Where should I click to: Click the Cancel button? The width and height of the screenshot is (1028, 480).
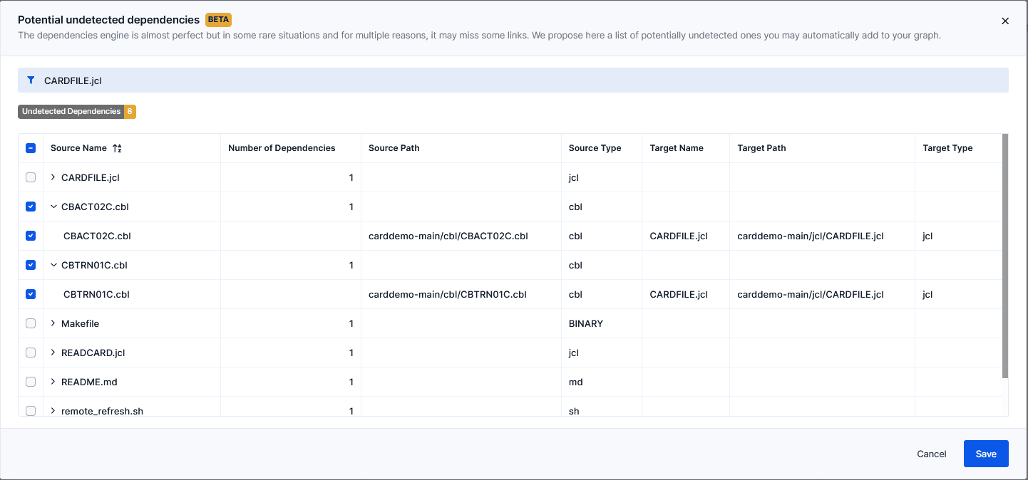(x=932, y=454)
